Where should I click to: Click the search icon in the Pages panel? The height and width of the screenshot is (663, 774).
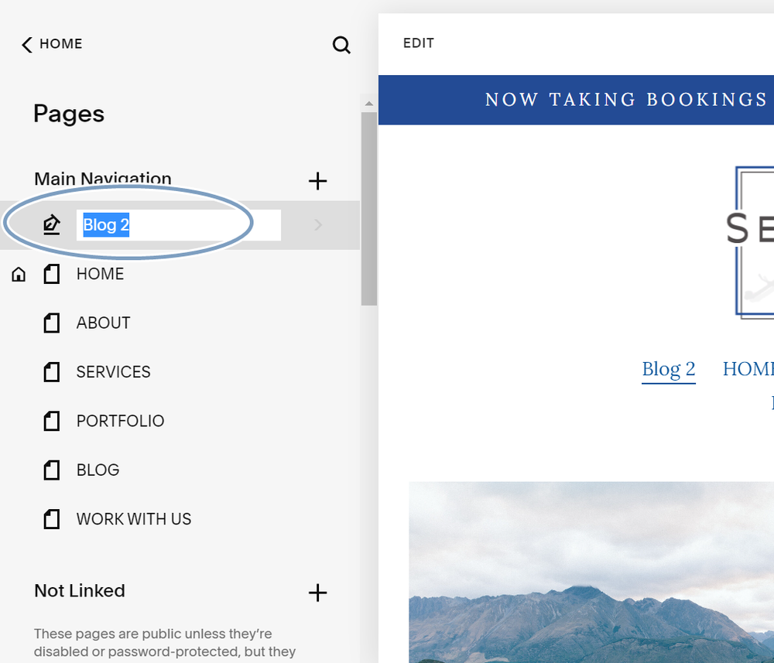[x=341, y=45]
